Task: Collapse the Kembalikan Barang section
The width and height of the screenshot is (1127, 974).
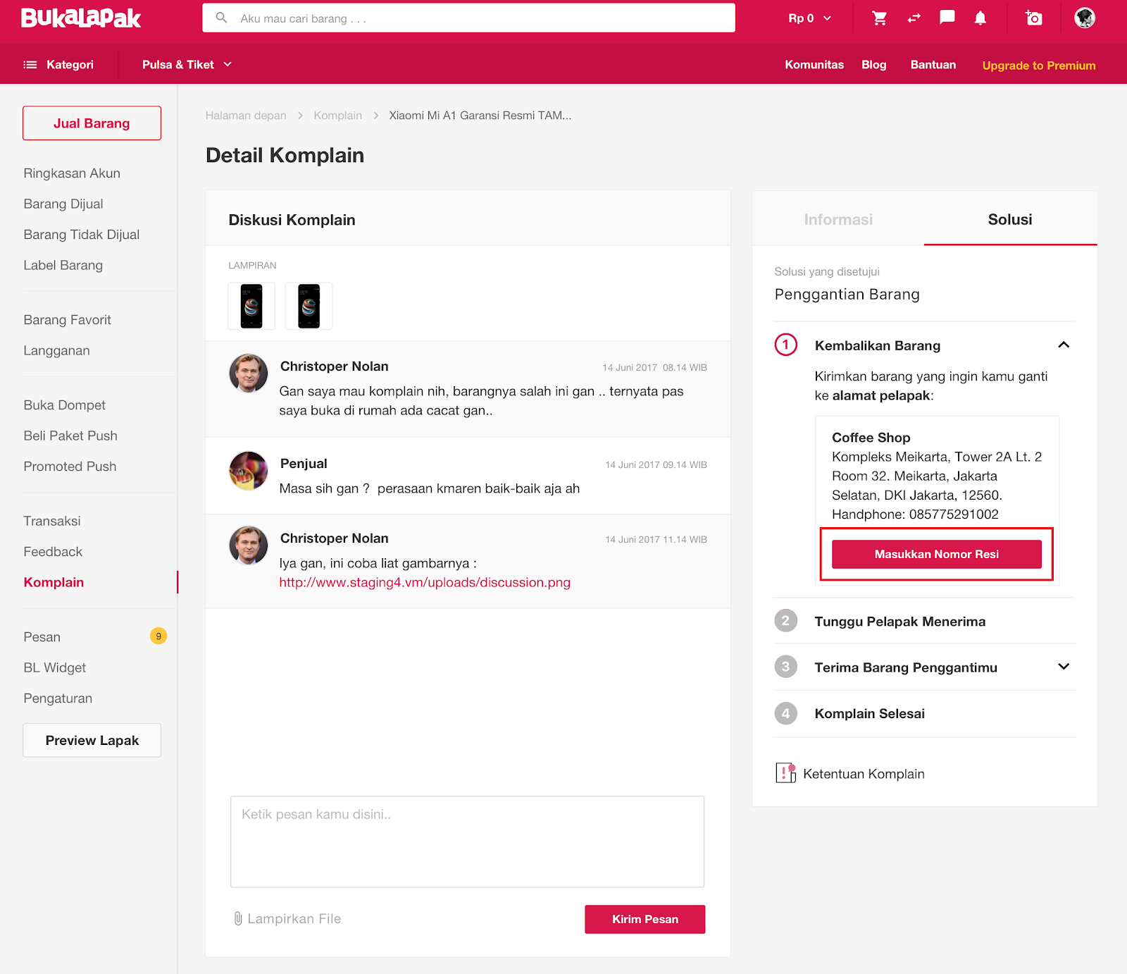Action: 1064,345
